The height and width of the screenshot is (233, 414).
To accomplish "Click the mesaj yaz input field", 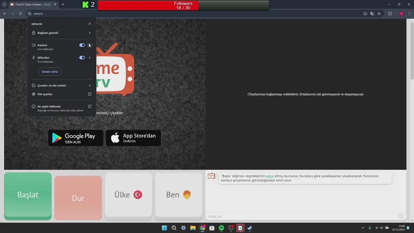I will [301, 216].
